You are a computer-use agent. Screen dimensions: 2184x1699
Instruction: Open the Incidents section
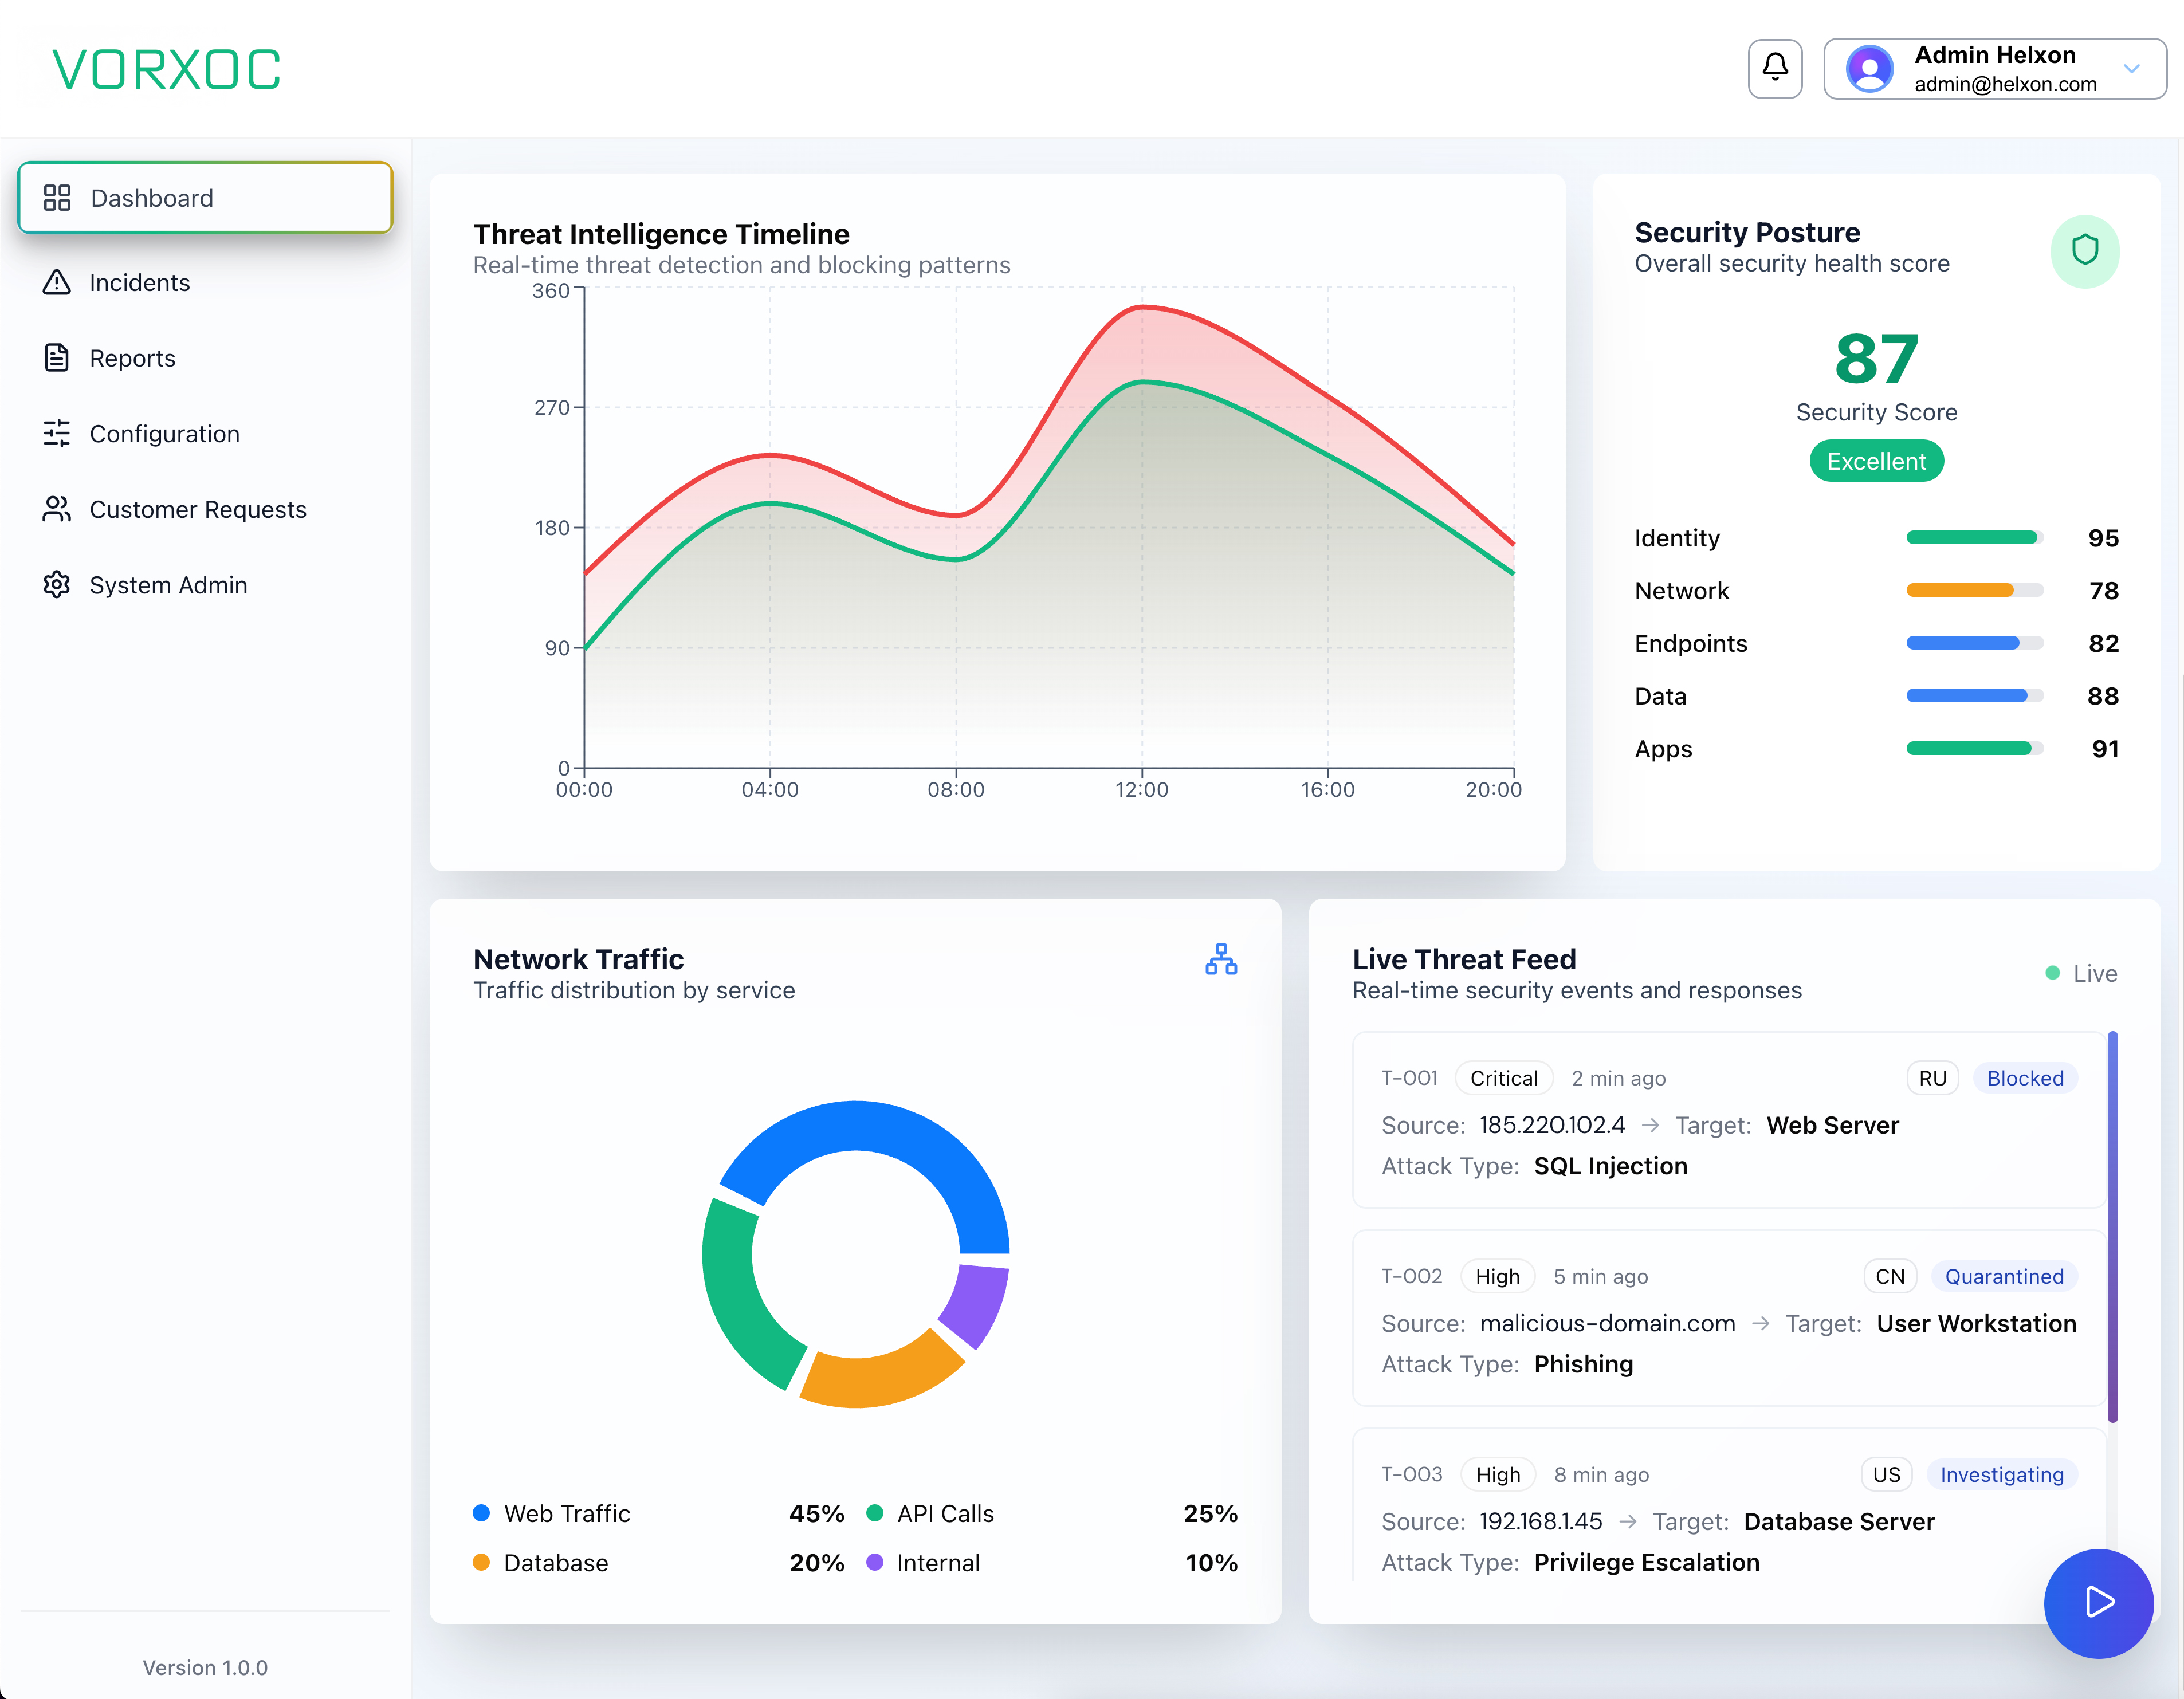point(139,282)
